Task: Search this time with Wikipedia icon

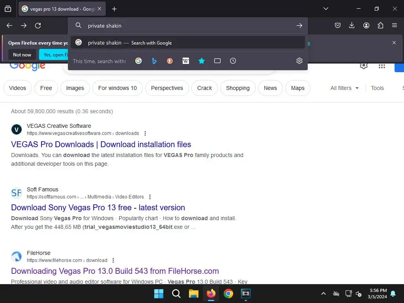Action: 185,61
